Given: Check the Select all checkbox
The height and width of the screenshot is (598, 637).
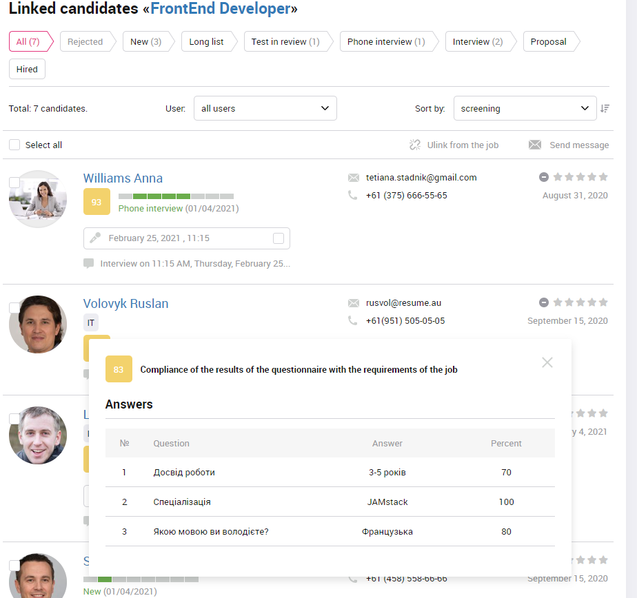Looking at the screenshot, I should [x=14, y=145].
